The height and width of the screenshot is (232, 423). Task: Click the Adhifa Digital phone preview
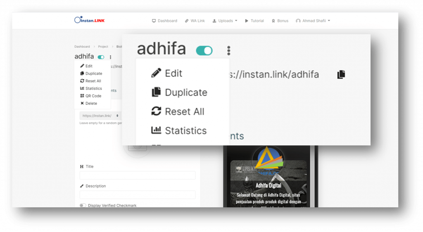coord(271,176)
